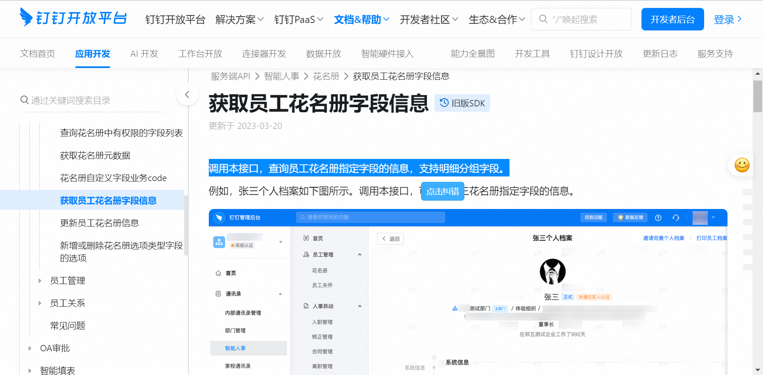Click the 员工管理 icon in the inner menu
The height and width of the screenshot is (375, 763).
pyautogui.click(x=306, y=254)
